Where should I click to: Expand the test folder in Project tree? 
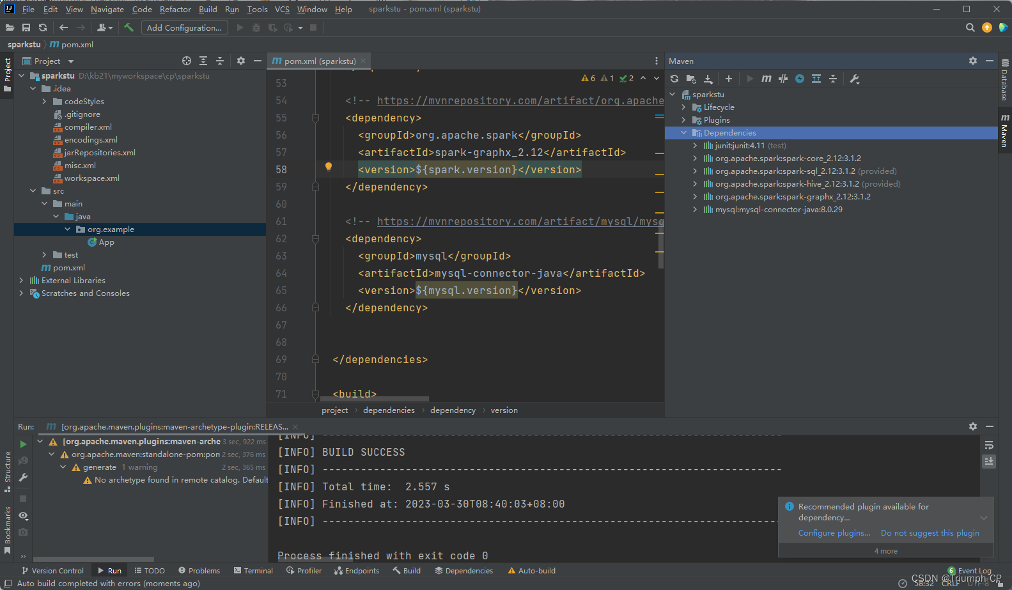click(44, 255)
